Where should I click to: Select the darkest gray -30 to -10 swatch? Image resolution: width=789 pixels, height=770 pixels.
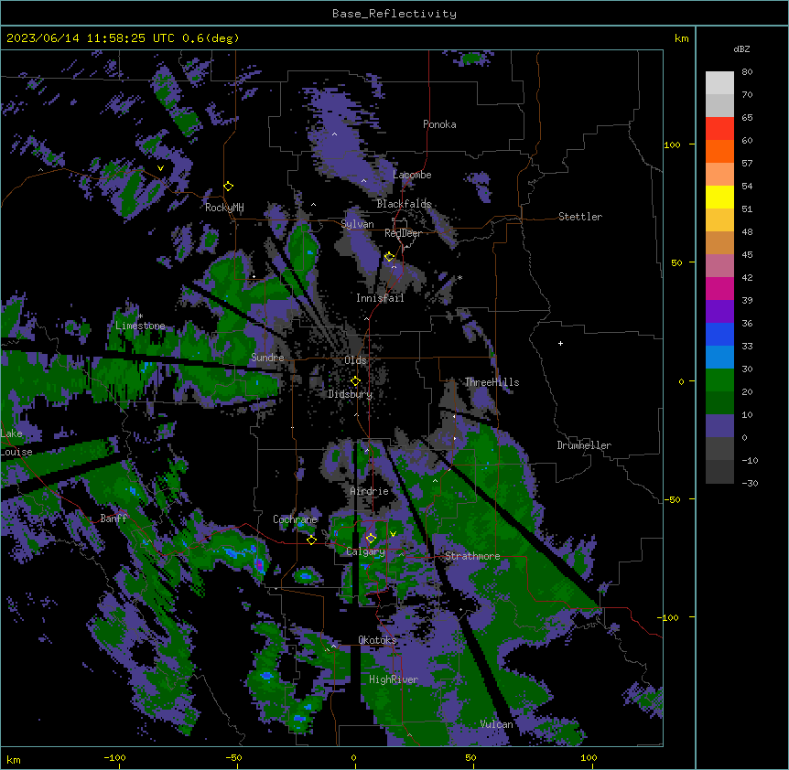point(719,472)
